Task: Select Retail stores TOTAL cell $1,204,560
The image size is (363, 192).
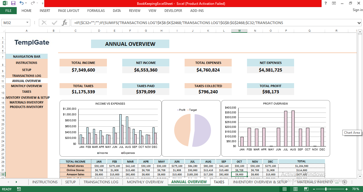Action: point(302,166)
